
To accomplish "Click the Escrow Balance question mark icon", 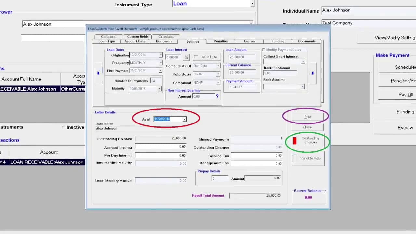I will [x=324, y=191].
